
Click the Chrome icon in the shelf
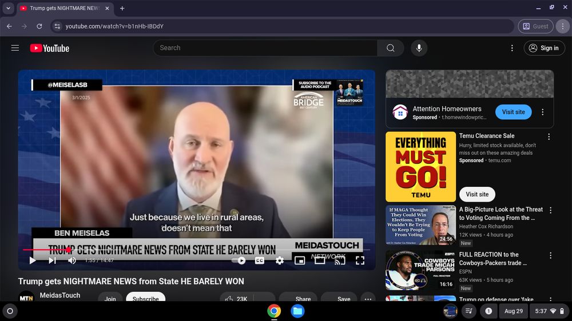tap(274, 311)
